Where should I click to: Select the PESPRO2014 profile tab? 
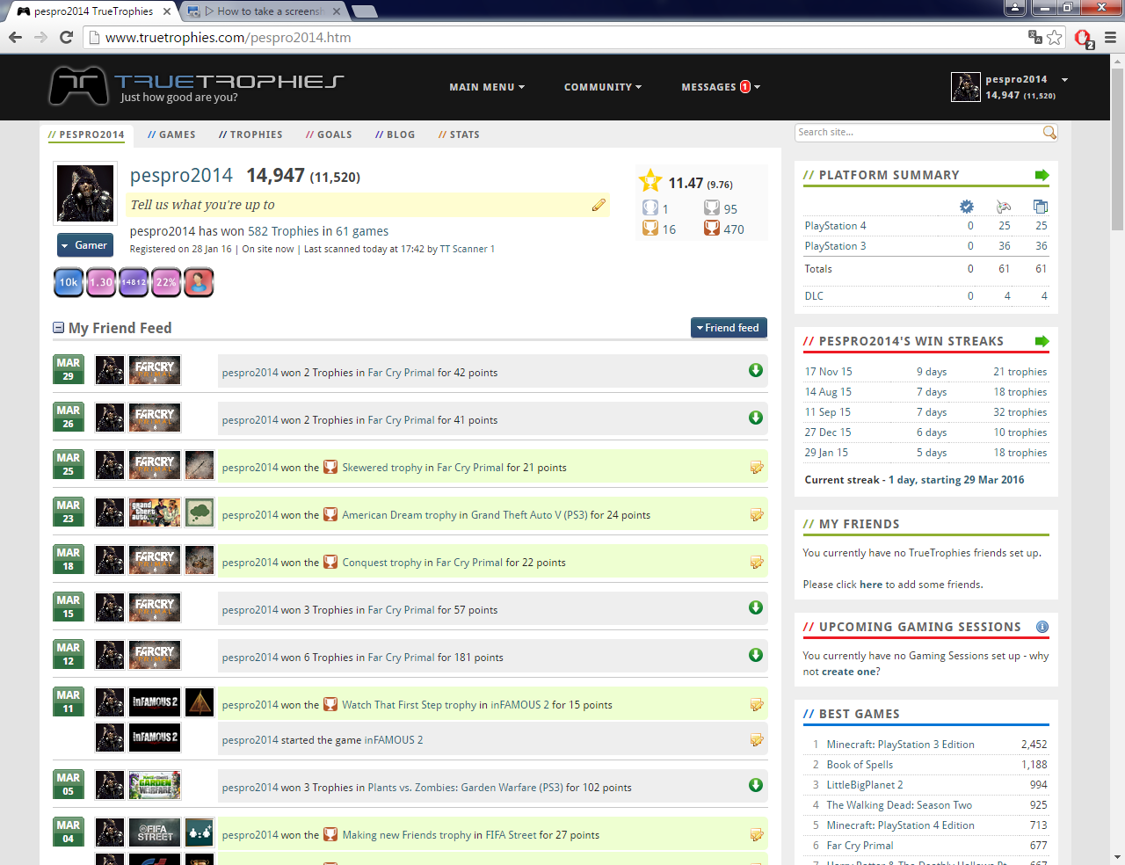coord(86,134)
